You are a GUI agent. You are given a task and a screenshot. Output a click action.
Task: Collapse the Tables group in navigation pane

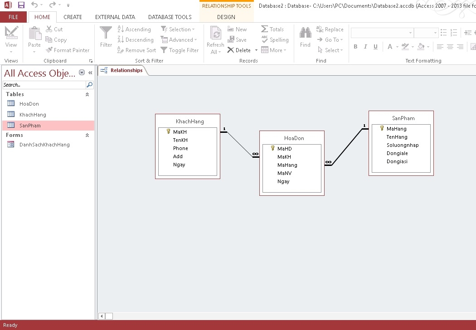tap(87, 94)
